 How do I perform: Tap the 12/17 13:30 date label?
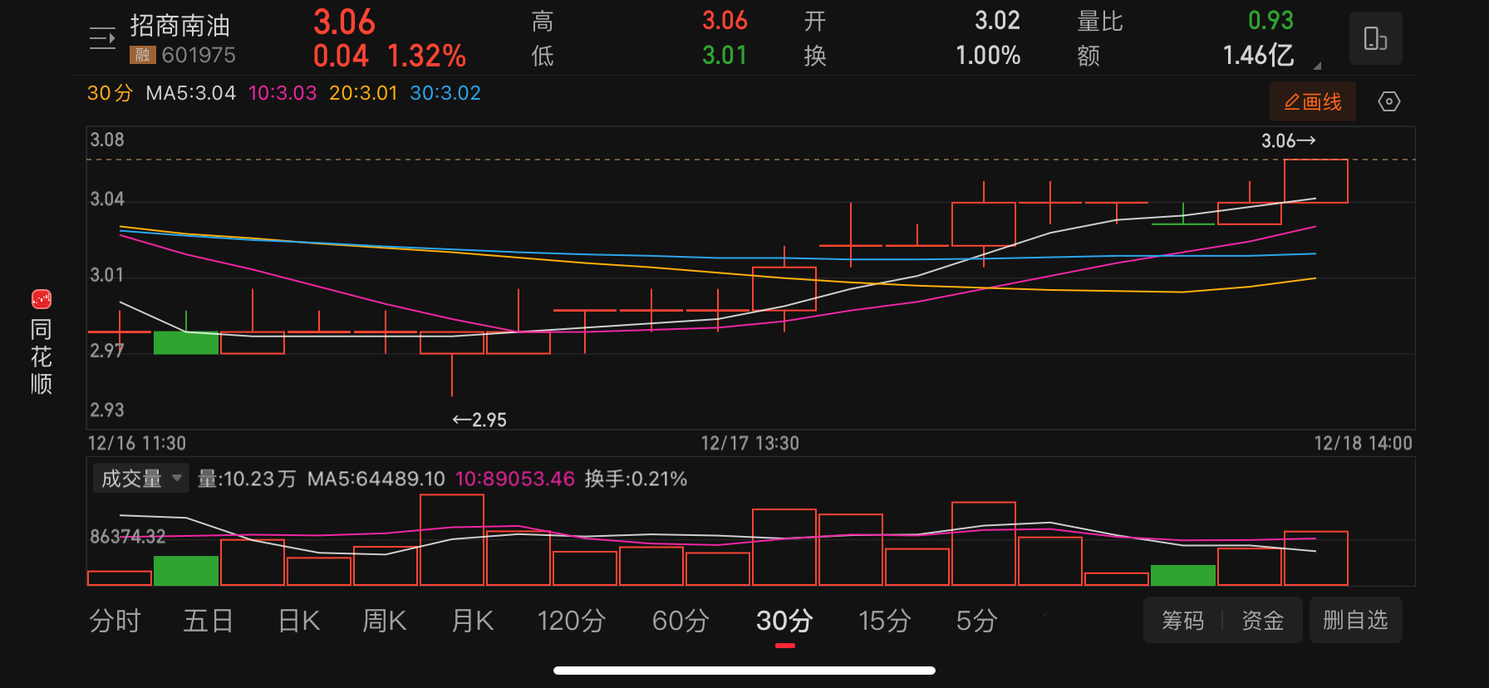pyautogui.click(x=749, y=443)
